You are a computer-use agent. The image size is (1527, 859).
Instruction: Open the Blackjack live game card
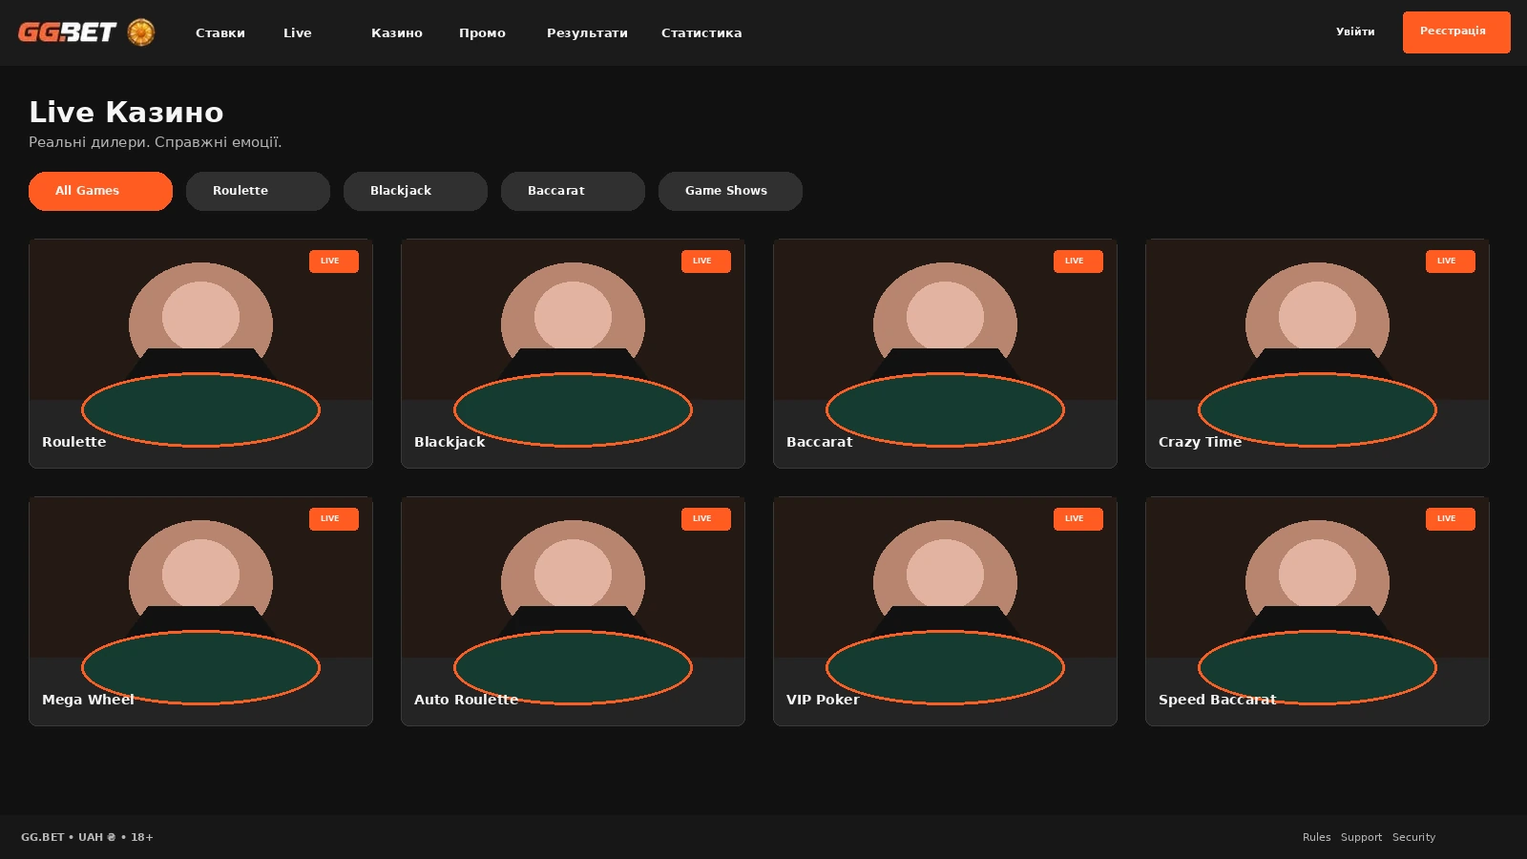click(573, 353)
